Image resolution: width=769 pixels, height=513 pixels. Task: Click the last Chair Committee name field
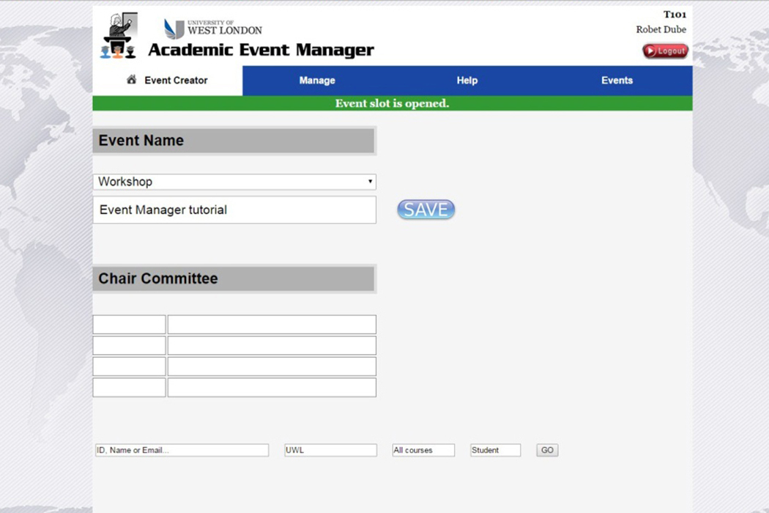pyautogui.click(x=272, y=388)
